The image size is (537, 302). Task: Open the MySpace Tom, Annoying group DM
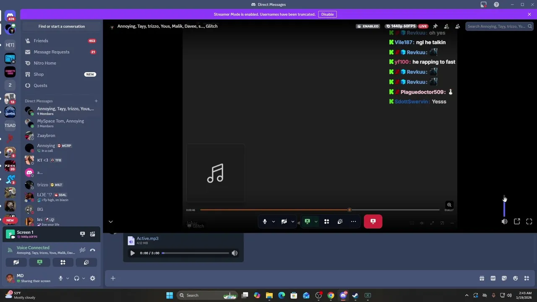61,123
